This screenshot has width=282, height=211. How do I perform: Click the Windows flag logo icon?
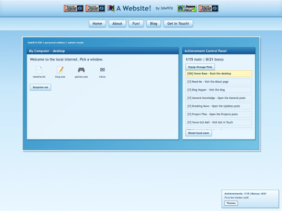coord(111,8)
